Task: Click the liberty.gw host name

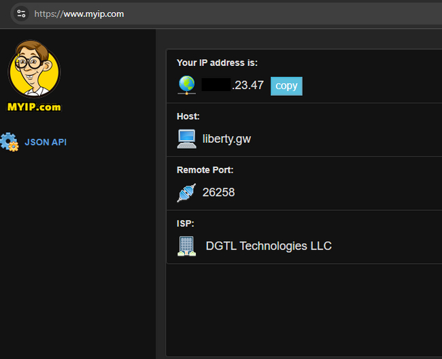Action: click(x=226, y=139)
